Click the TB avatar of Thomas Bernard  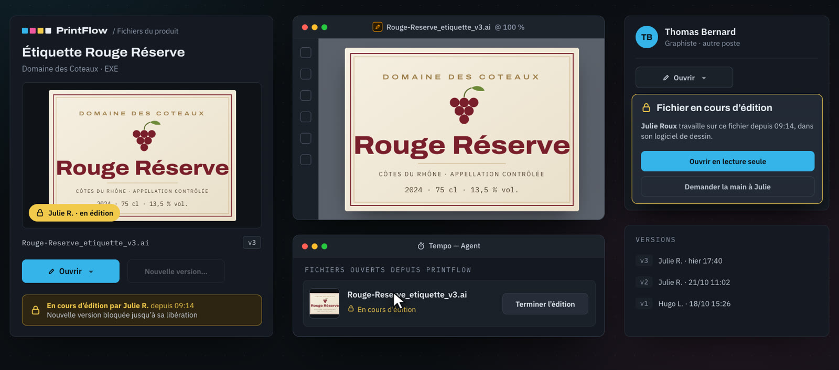coord(647,37)
